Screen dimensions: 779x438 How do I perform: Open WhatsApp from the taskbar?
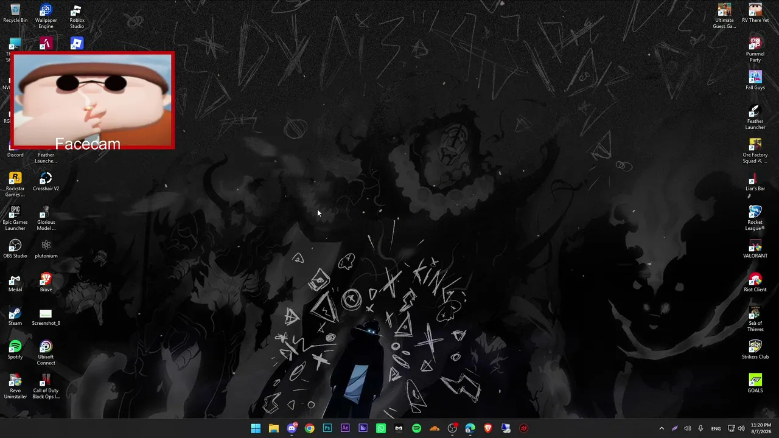tap(381, 428)
